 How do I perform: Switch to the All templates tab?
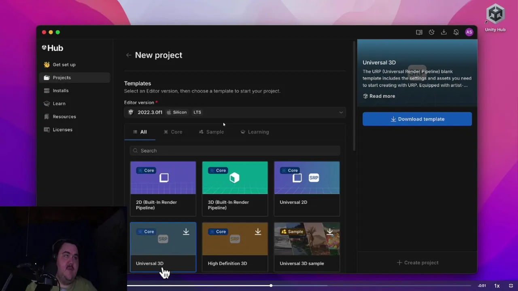click(x=140, y=132)
